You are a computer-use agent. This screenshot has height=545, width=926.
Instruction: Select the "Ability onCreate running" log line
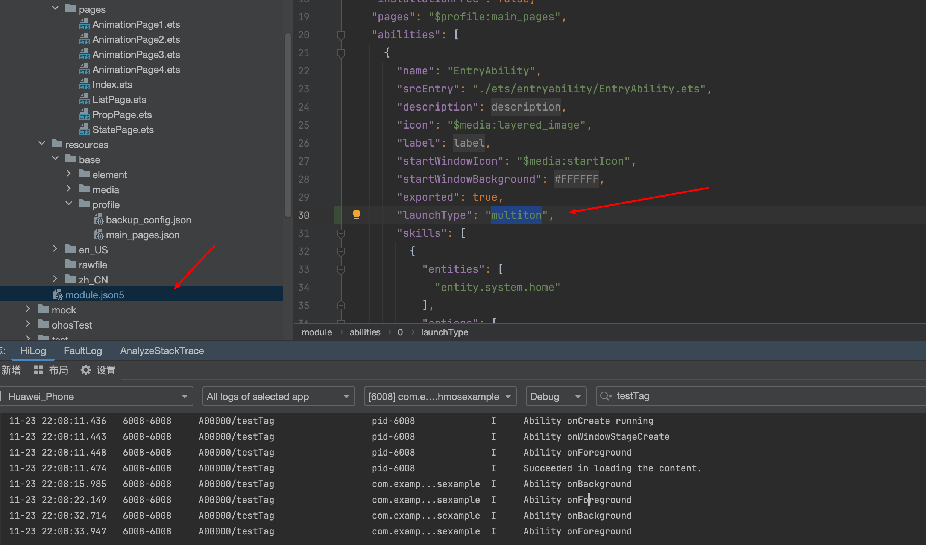click(x=588, y=421)
